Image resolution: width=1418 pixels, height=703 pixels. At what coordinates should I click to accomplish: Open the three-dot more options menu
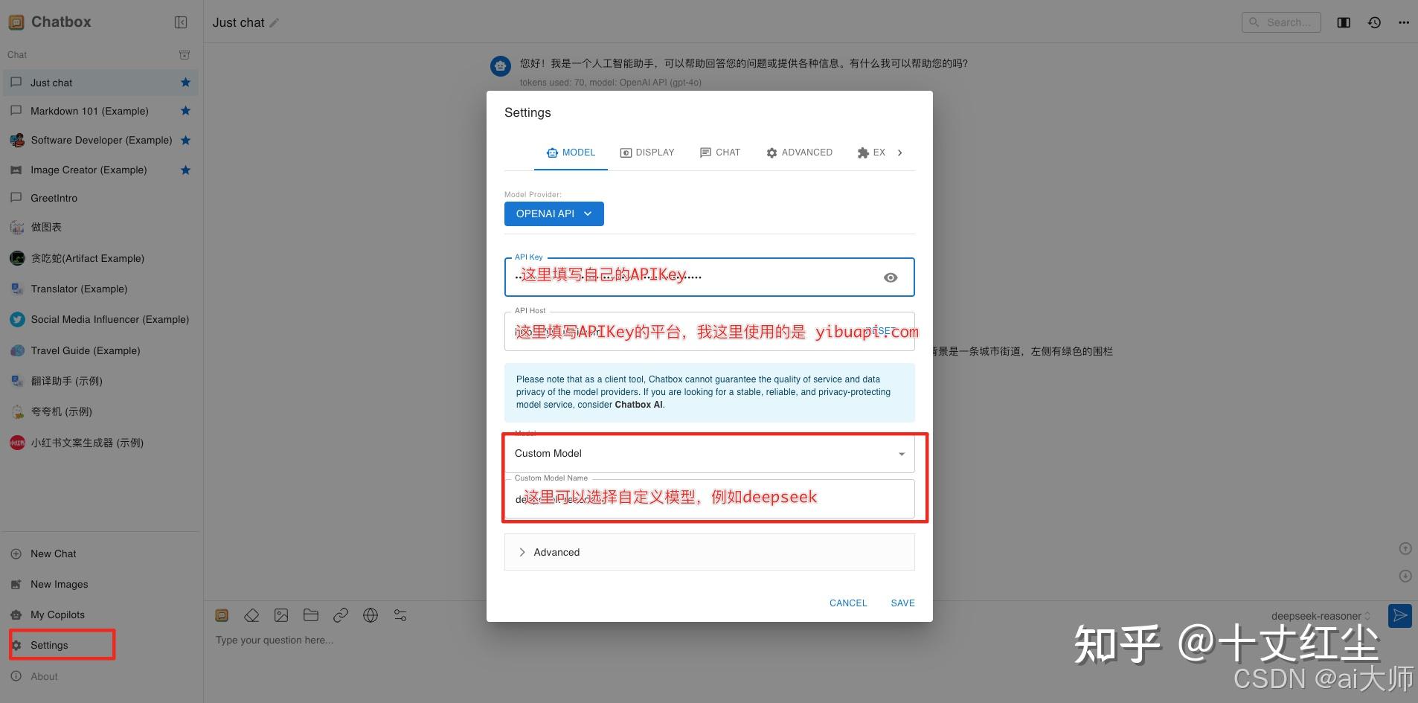coord(1404,22)
